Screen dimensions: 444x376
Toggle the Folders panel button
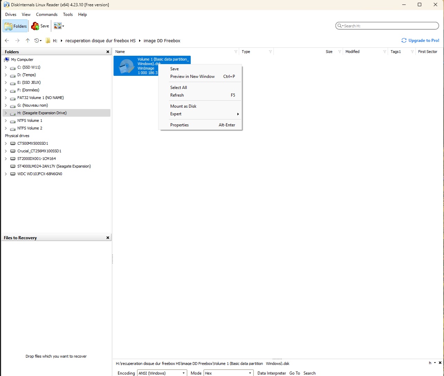coord(15,26)
